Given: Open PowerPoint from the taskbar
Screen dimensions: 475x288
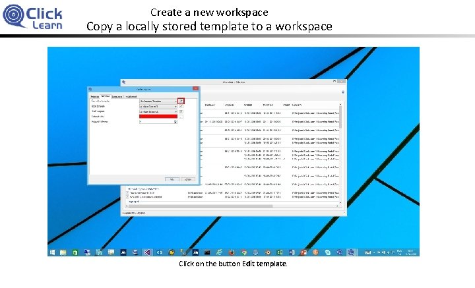Looking at the screenshot, I should click(304, 252).
